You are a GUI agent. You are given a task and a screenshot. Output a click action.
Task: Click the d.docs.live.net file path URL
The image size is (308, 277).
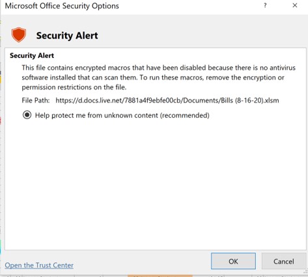[167, 100]
